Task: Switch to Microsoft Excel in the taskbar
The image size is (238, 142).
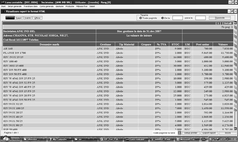Action: tap(186, 139)
